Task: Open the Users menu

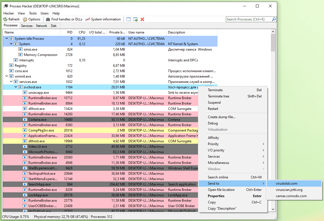Action: click(44, 13)
